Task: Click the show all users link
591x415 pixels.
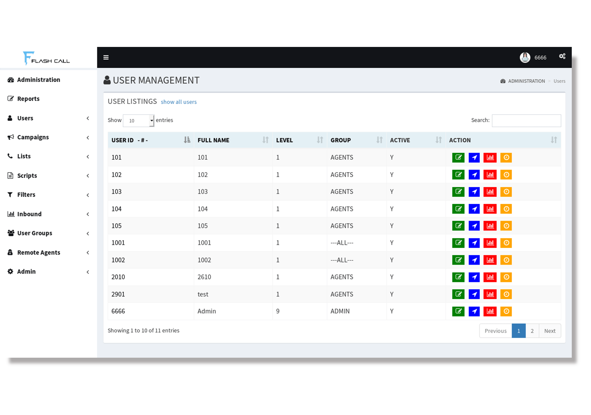Action: coord(178,102)
